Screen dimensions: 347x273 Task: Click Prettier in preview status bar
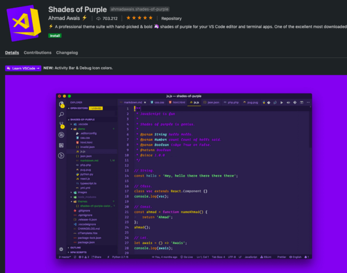[282, 257]
